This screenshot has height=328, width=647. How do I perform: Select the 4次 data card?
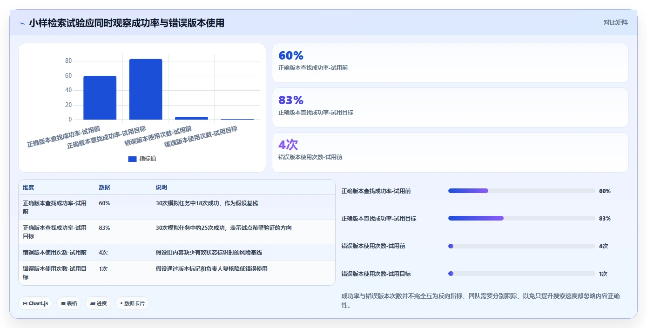point(450,152)
